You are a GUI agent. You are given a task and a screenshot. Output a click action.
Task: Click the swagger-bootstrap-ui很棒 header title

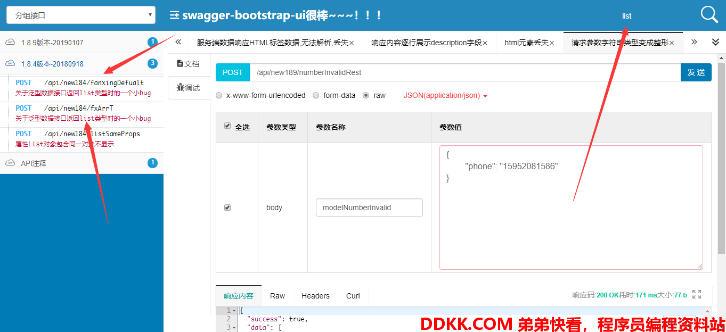pos(282,15)
